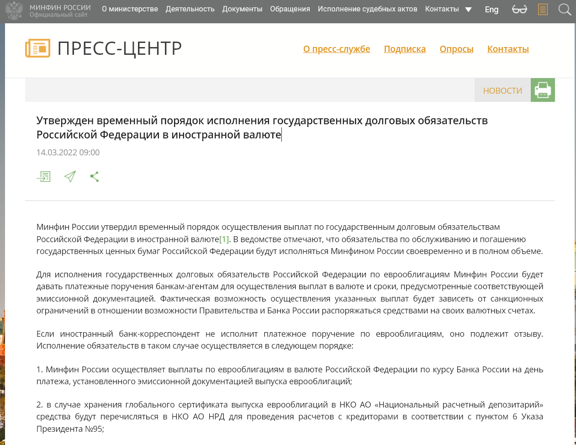Screen dimensions: 576x445
Task: Open the Обращения menu
Action: (290, 9)
